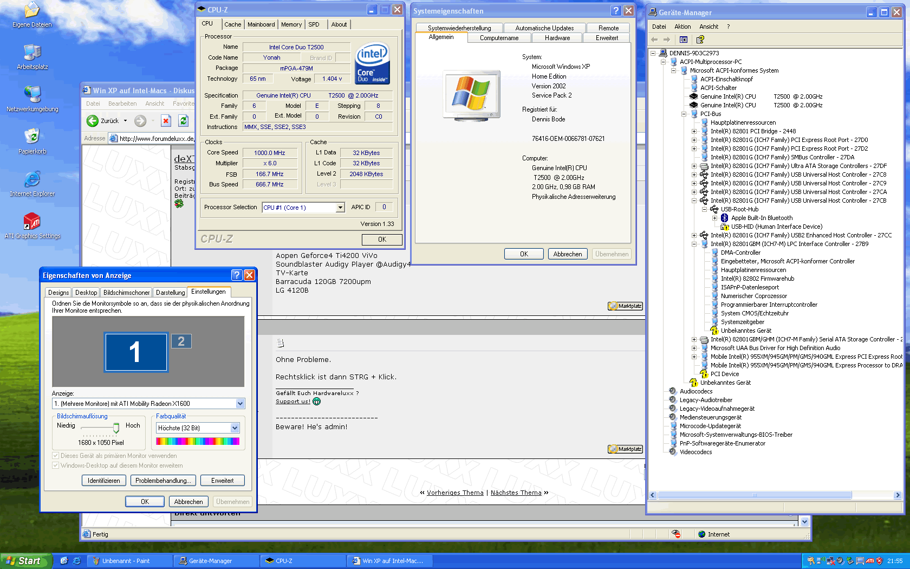Collapse USB-Root-Hub node

click(704, 209)
